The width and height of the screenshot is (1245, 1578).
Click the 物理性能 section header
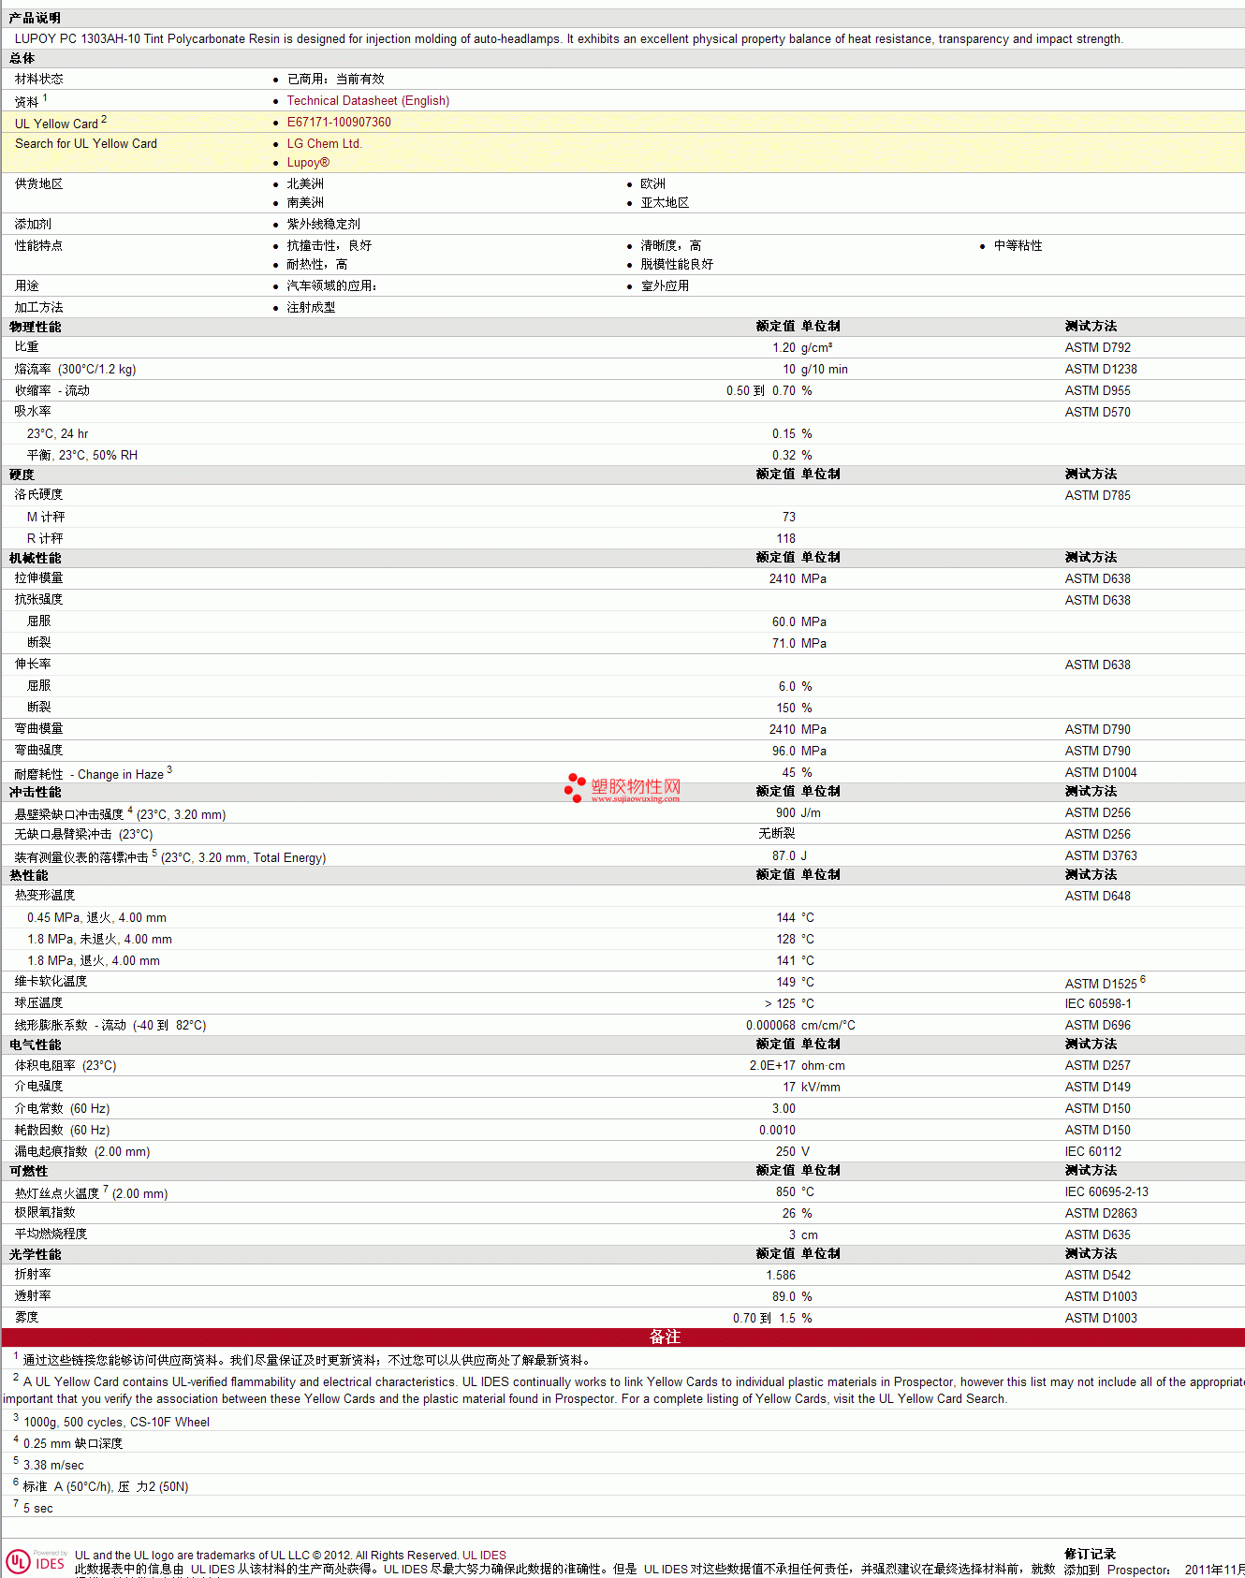pos(35,327)
